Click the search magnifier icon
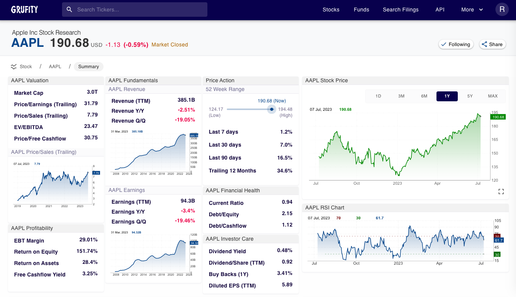 pyautogui.click(x=69, y=10)
